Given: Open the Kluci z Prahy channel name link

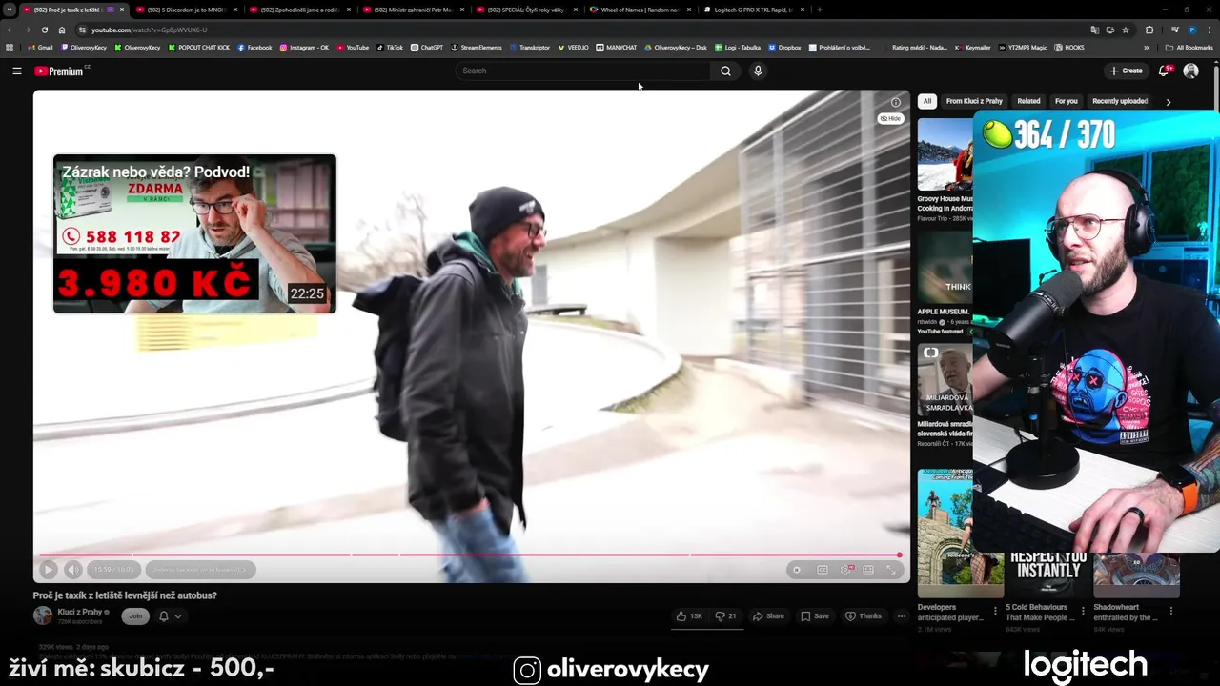Looking at the screenshot, I should (x=79, y=612).
